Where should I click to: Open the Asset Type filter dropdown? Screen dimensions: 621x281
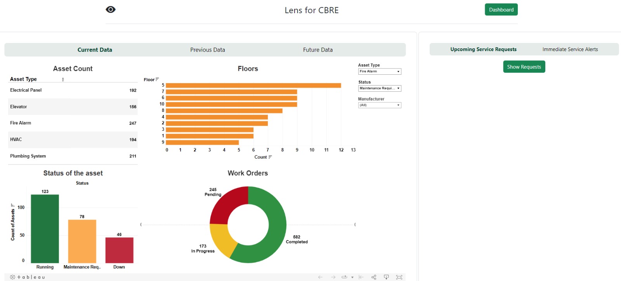380,72
